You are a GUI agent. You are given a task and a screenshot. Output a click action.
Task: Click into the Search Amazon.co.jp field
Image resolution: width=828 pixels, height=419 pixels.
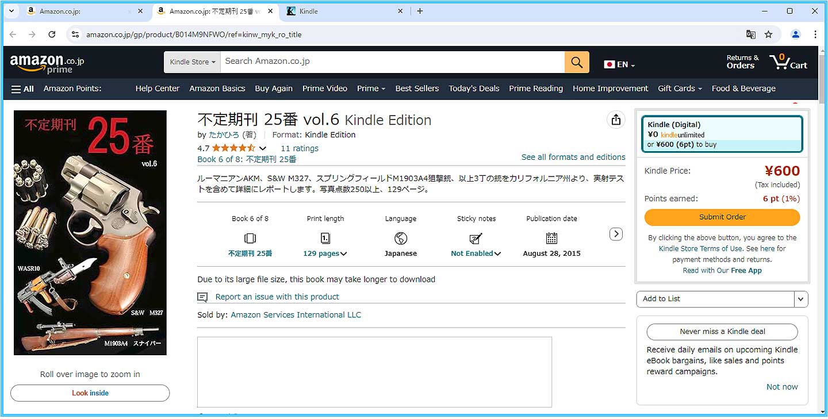tap(391, 61)
